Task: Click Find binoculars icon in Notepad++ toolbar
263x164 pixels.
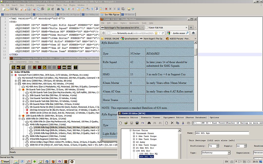Action: tap(58, 9)
